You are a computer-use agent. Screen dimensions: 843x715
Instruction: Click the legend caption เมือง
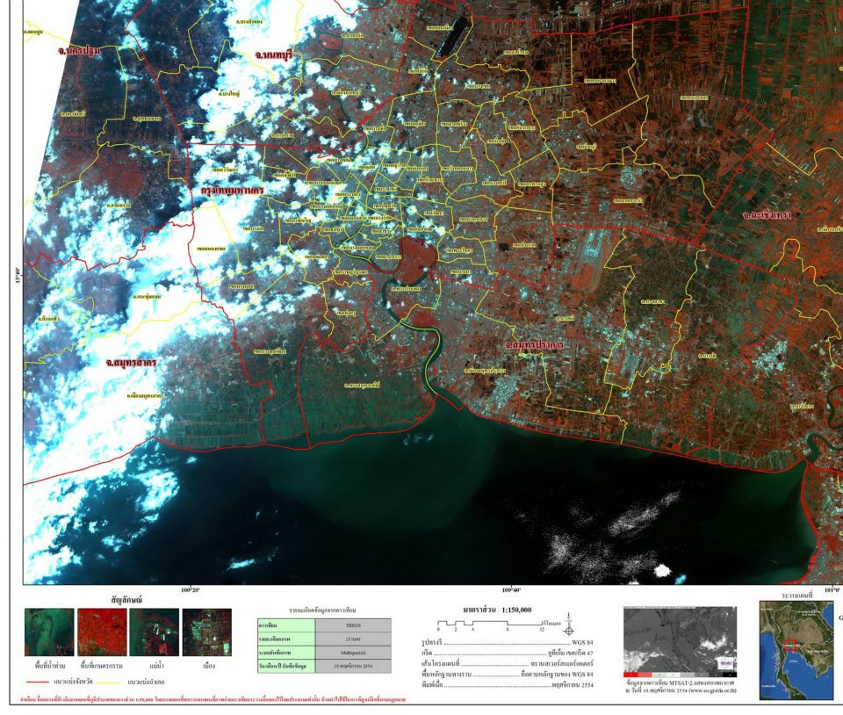coord(209,666)
